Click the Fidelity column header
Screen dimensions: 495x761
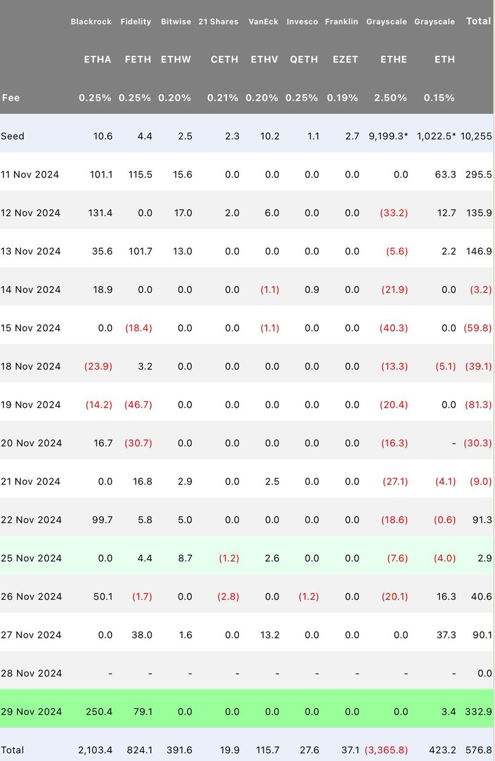136,22
